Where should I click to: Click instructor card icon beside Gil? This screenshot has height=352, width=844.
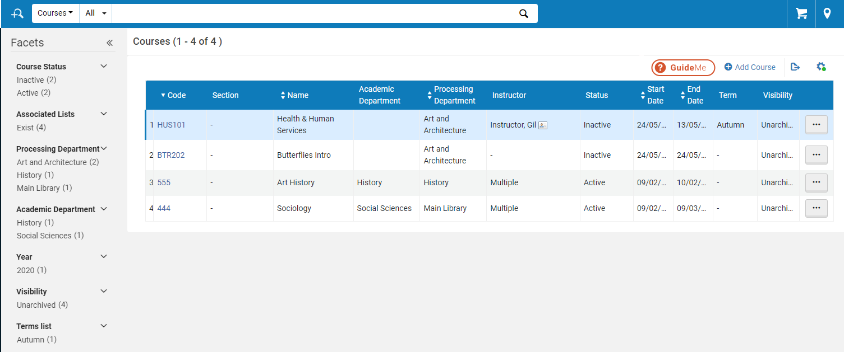pyautogui.click(x=542, y=125)
